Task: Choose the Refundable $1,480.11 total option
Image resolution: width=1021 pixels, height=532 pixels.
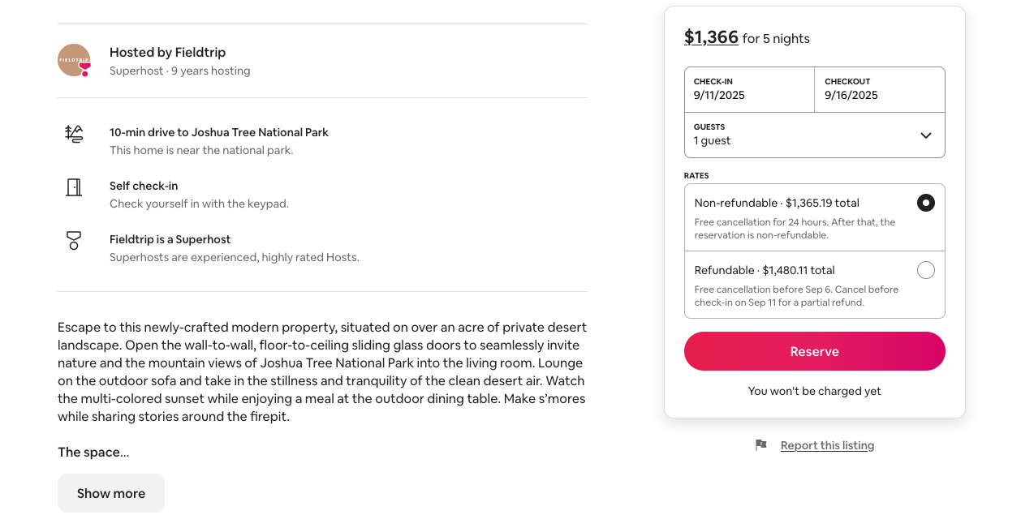Action: tap(765, 271)
